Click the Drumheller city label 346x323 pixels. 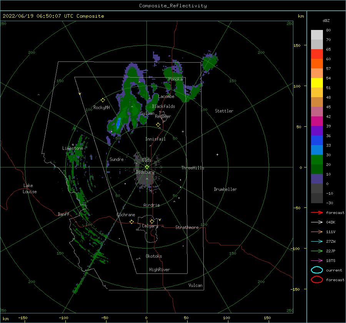pos(225,189)
